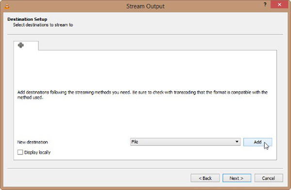Open the plus tab for adding destinations
Viewport: 291px width, 190px height.
point(26,46)
